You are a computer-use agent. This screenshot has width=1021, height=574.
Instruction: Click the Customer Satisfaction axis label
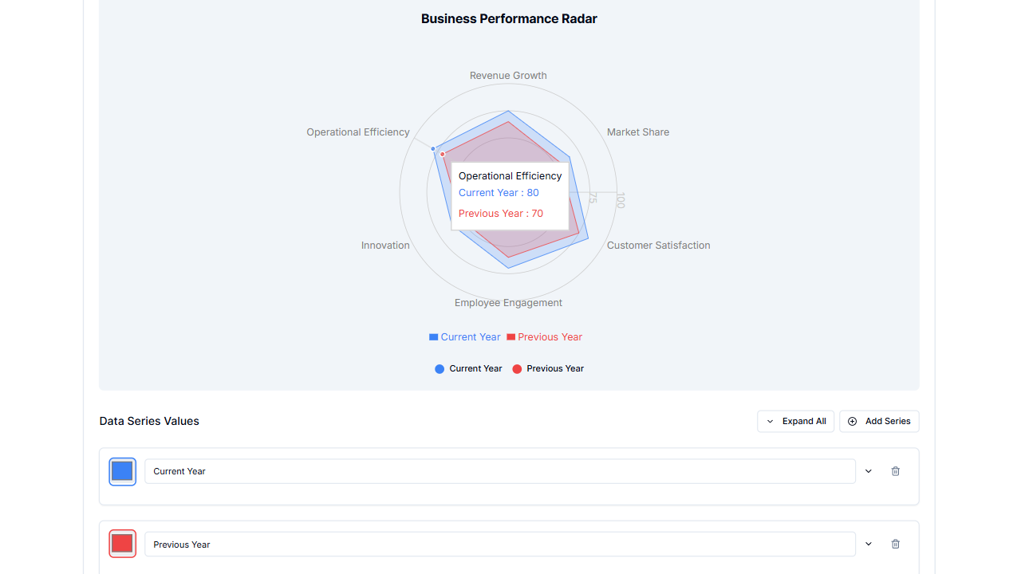658,246
